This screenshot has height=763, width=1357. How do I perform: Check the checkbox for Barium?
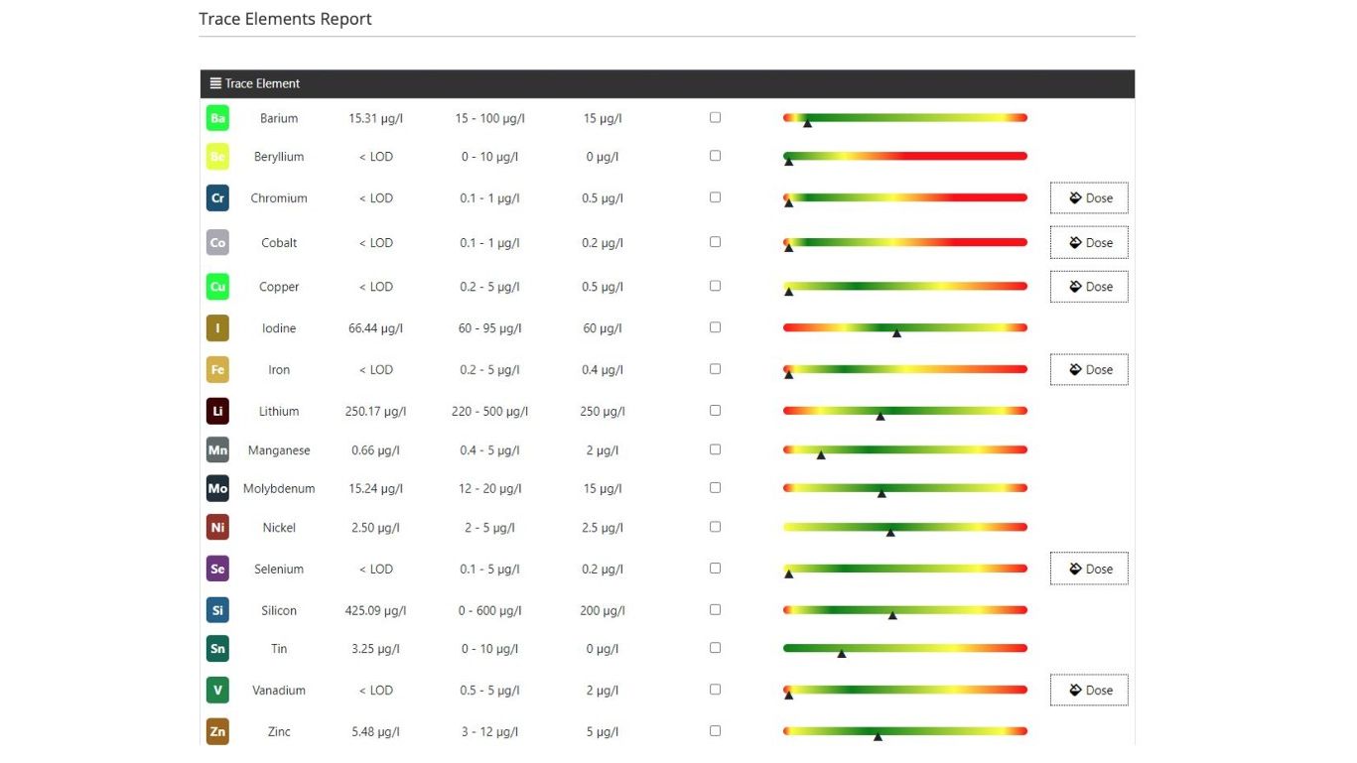(x=715, y=117)
